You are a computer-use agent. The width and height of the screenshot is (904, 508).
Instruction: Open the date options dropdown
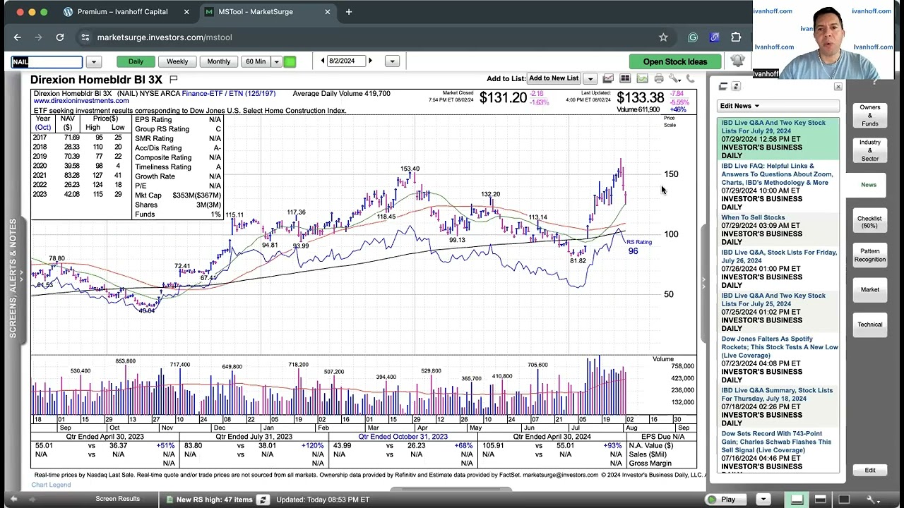click(392, 61)
